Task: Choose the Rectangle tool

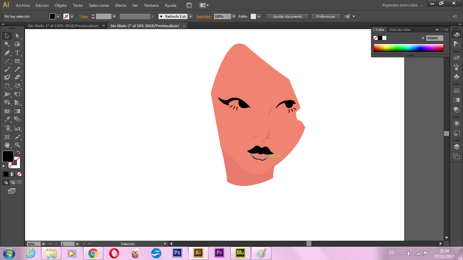Action: (x=17, y=61)
